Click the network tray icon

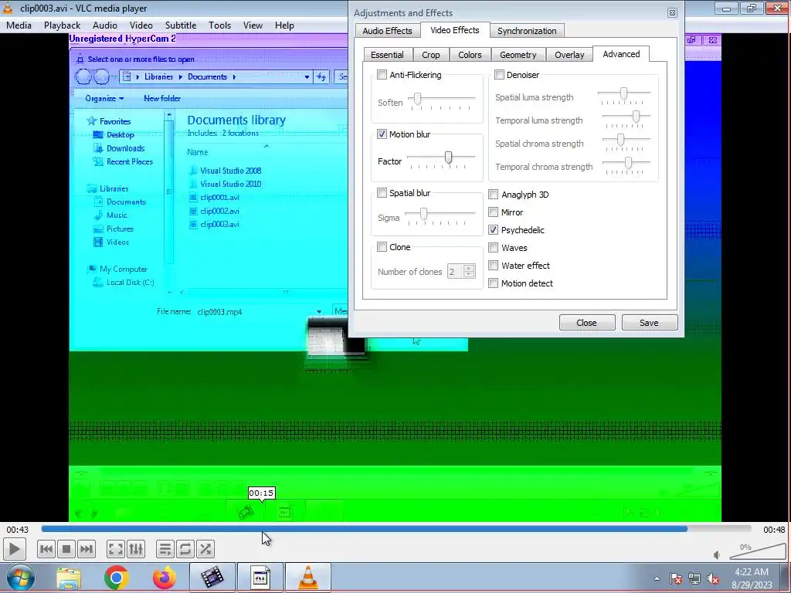point(694,578)
